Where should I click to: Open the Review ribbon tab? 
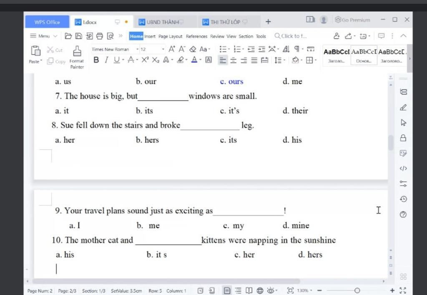point(217,36)
